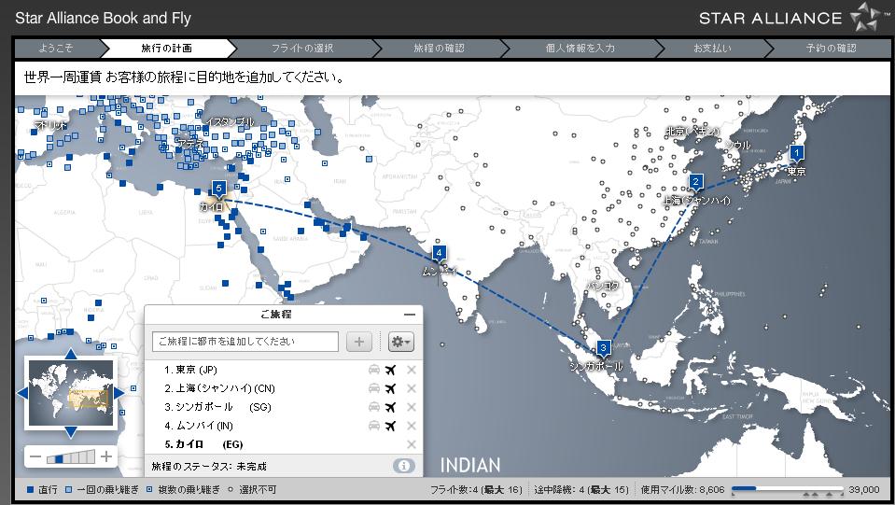
Task: Remove 上海 (CN) from the itinerary
Action: [x=411, y=388]
